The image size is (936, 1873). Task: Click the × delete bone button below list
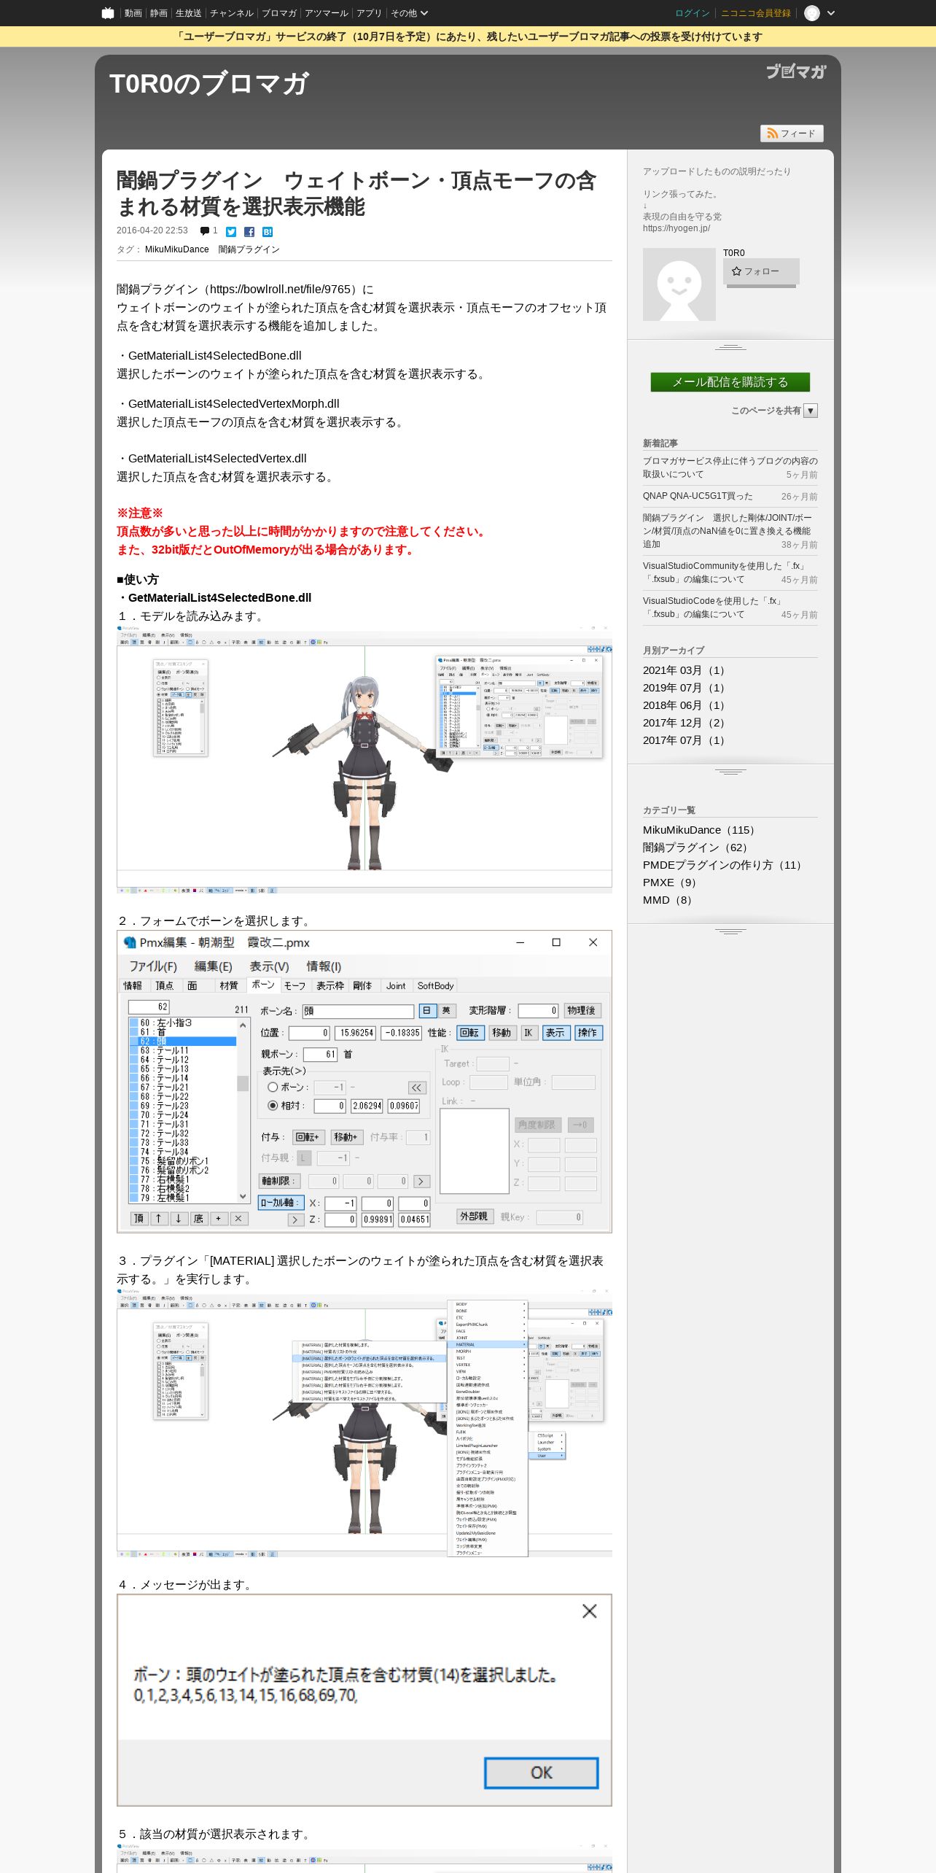239,1219
